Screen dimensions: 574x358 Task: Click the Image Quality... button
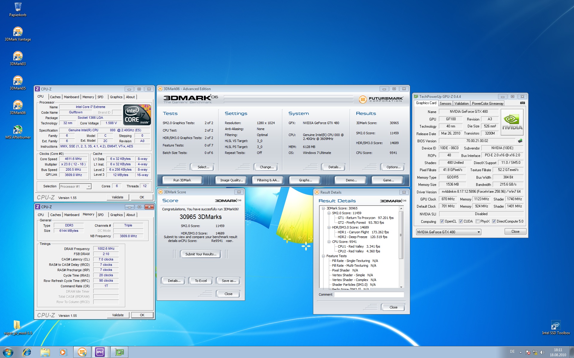click(x=231, y=180)
